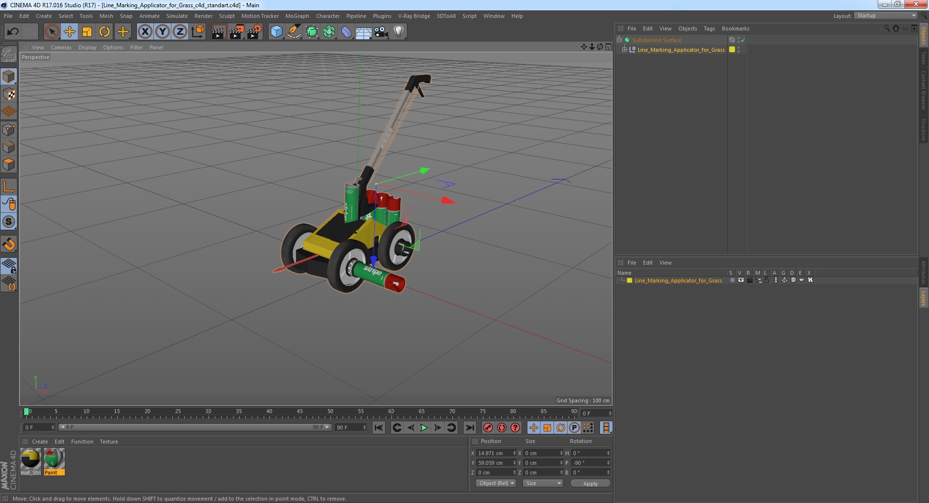Toggle X axis lock
The image size is (929, 503).
[145, 32]
